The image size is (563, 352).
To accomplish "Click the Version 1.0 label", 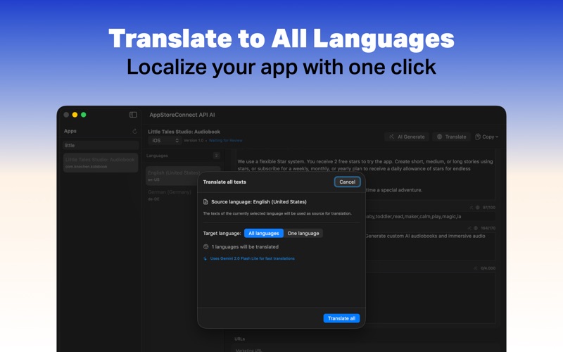I will (x=194, y=140).
